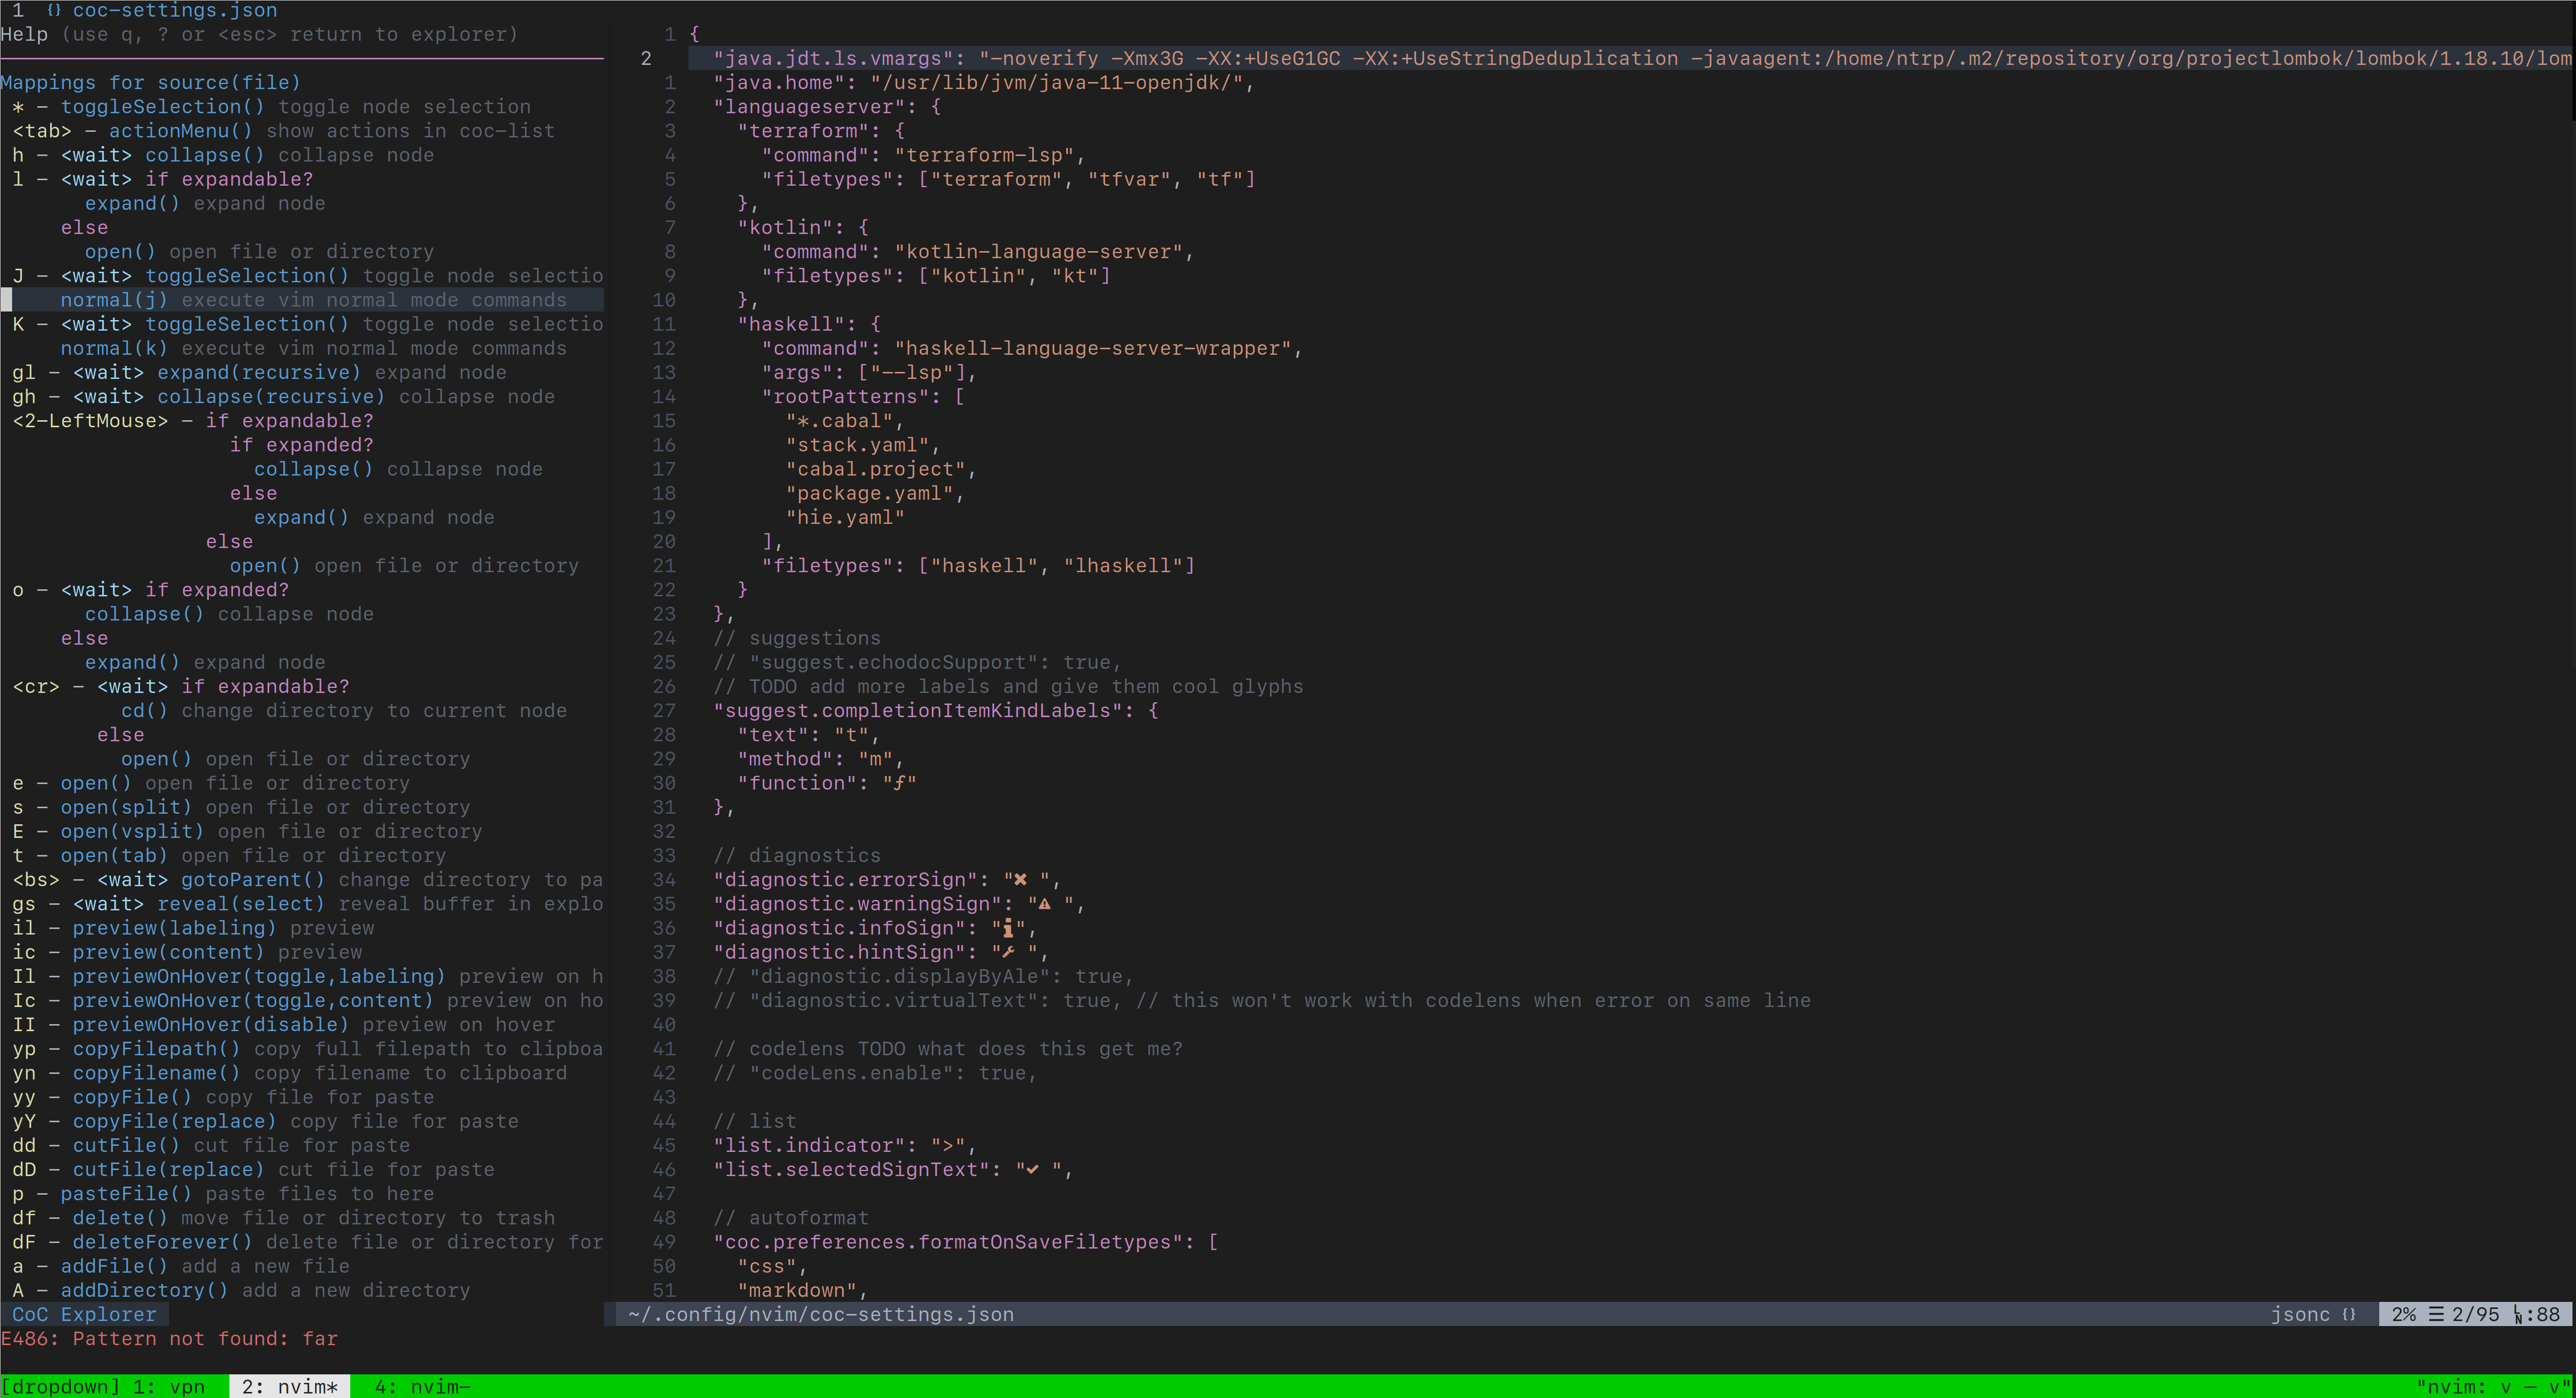The height and width of the screenshot is (1398, 2576).
Task: Open the ~/.config/nvim/coc-settings.json statusline path
Action: coord(820,1314)
